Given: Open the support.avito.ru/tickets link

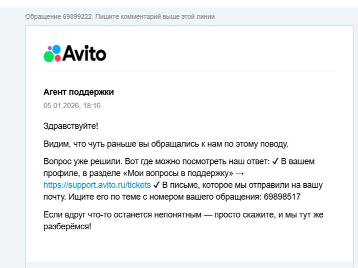Looking at the screenshot, I should pyautogui.click(x=97, y=185).
